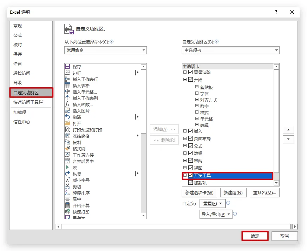Select the 插入工作表列 command icon
Viewport: 307px width, 251px height.
pyautogui.click(x=67, y=98)
